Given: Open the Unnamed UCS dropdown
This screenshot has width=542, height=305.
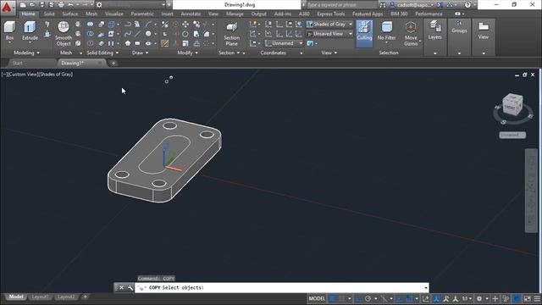Looking at the screenshot, I should tap(284, 43).
